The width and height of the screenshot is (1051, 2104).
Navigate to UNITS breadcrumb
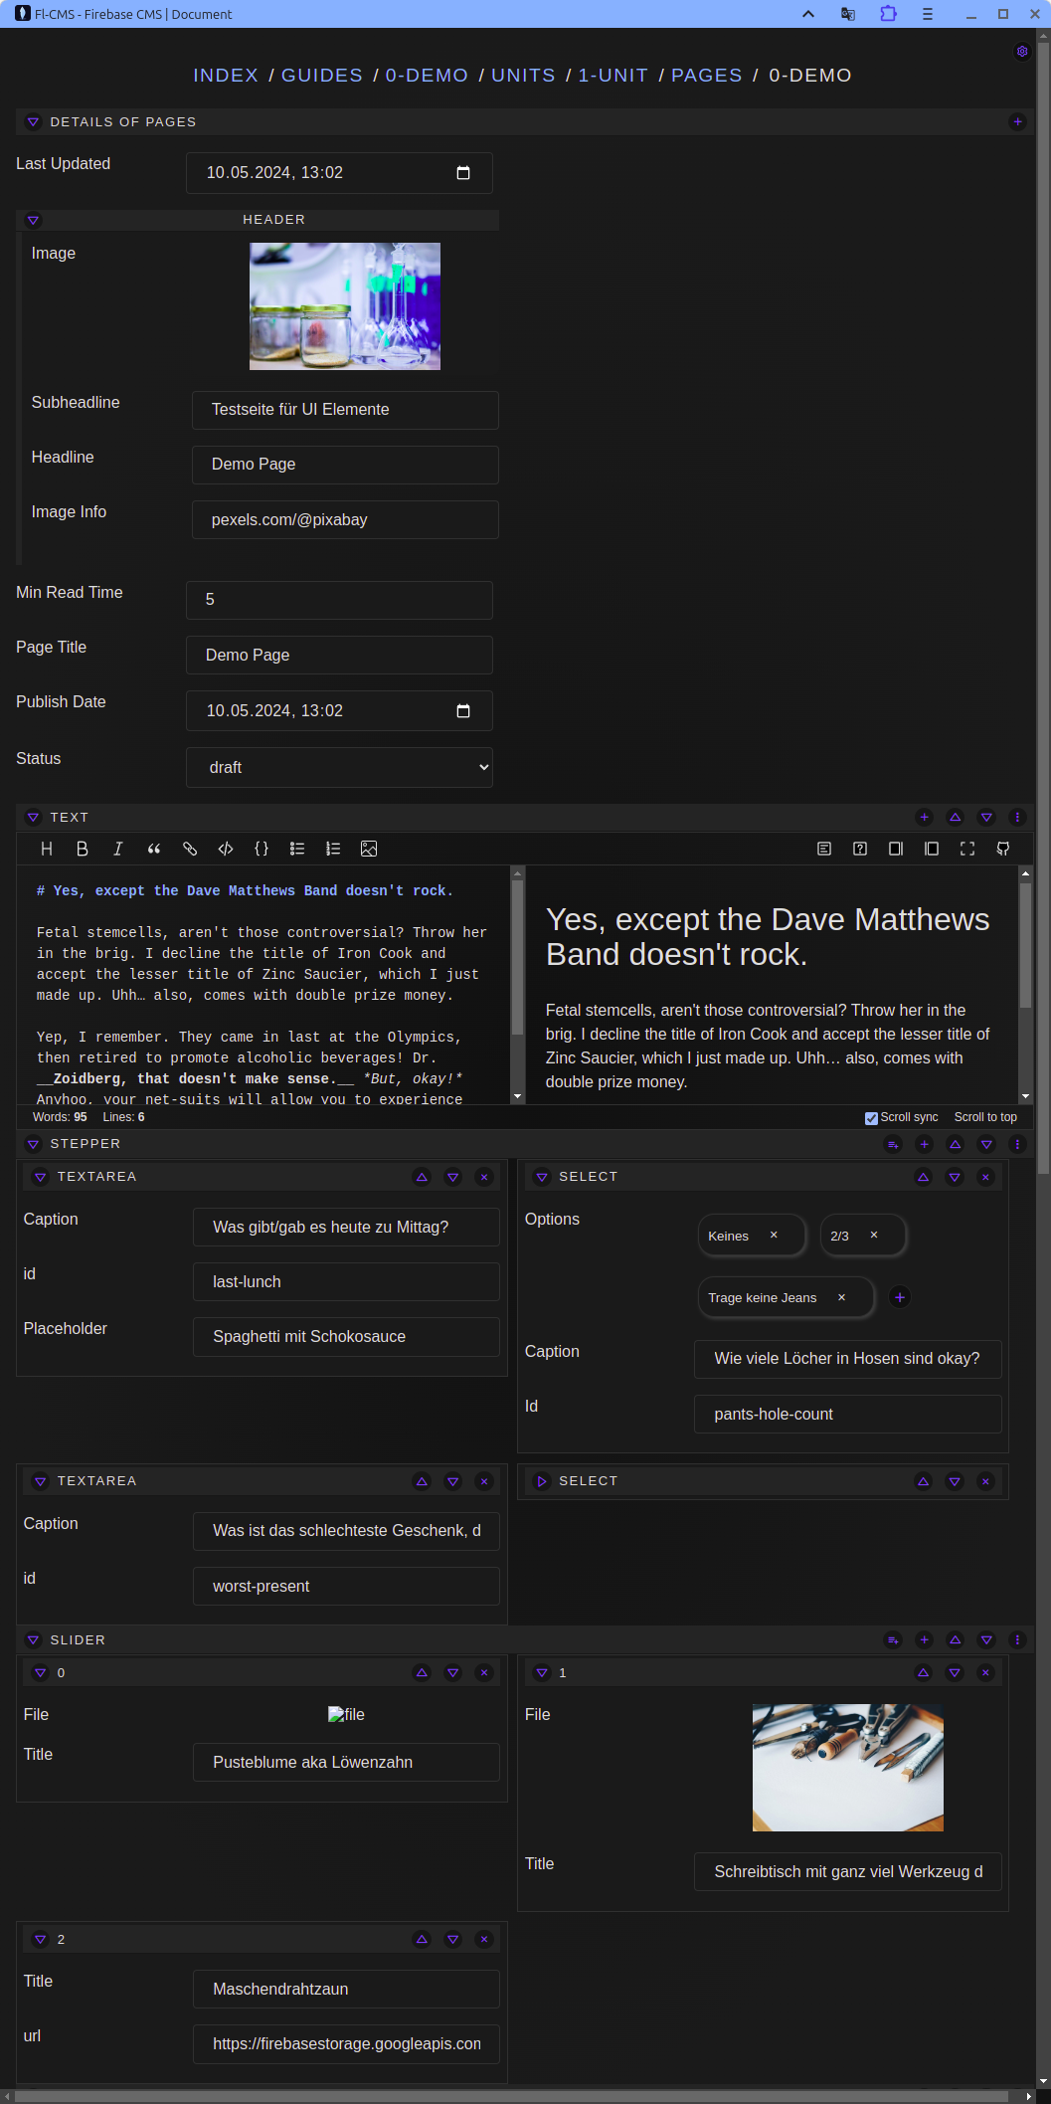[x=523, y=76]
